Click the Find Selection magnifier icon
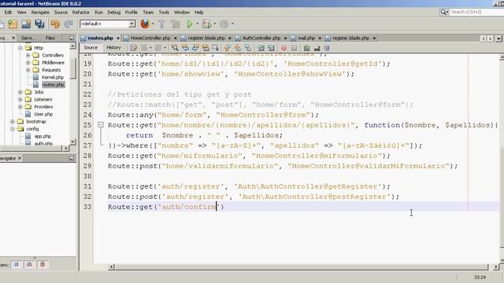This screenshot has height=283, width=504. [175, 48]
